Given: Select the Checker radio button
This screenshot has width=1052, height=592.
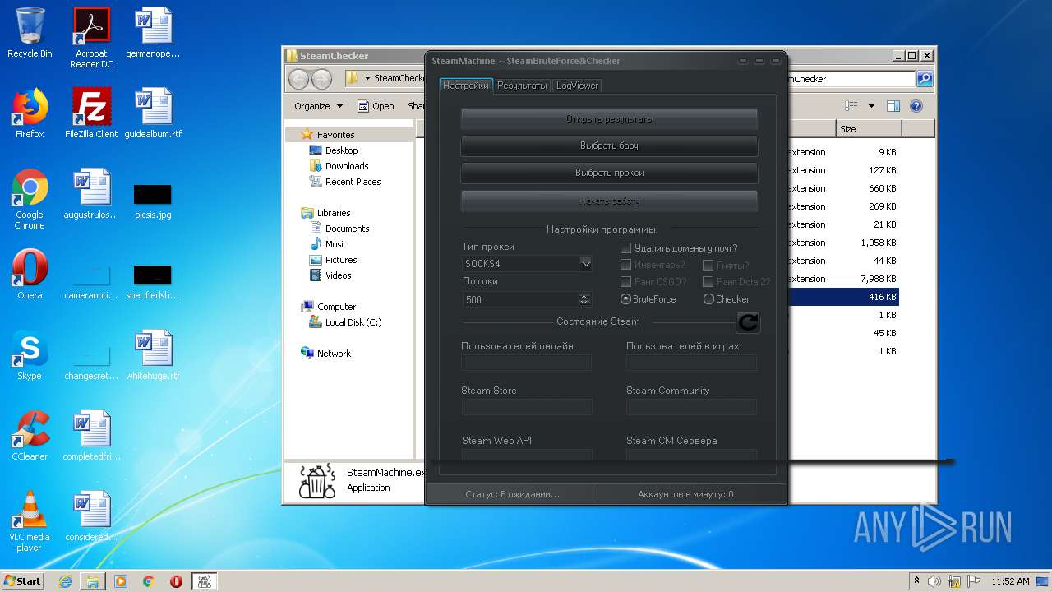Looking at the screenshot, I should pos(708,299).
